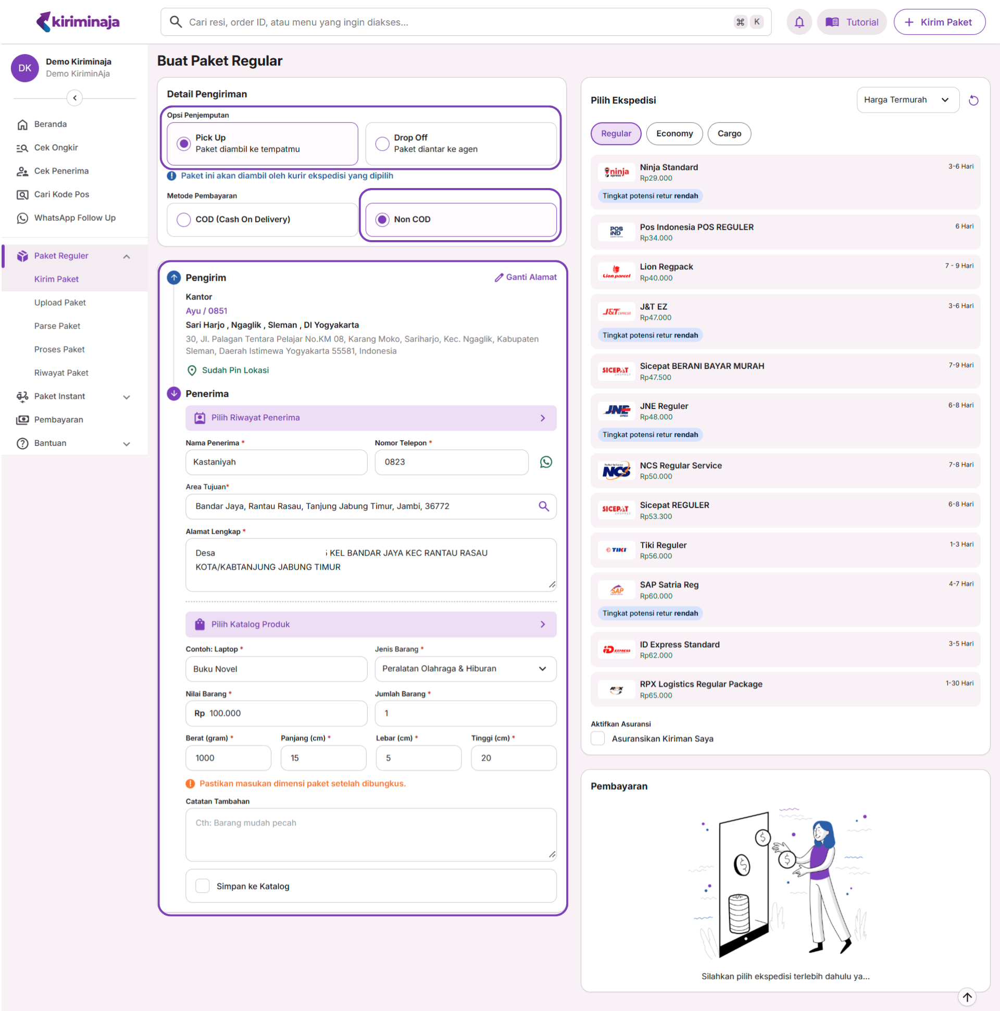1000x1011 pixels.
Task: Open Jenis Barang dropdown
Action: click(x=465, y=669)
